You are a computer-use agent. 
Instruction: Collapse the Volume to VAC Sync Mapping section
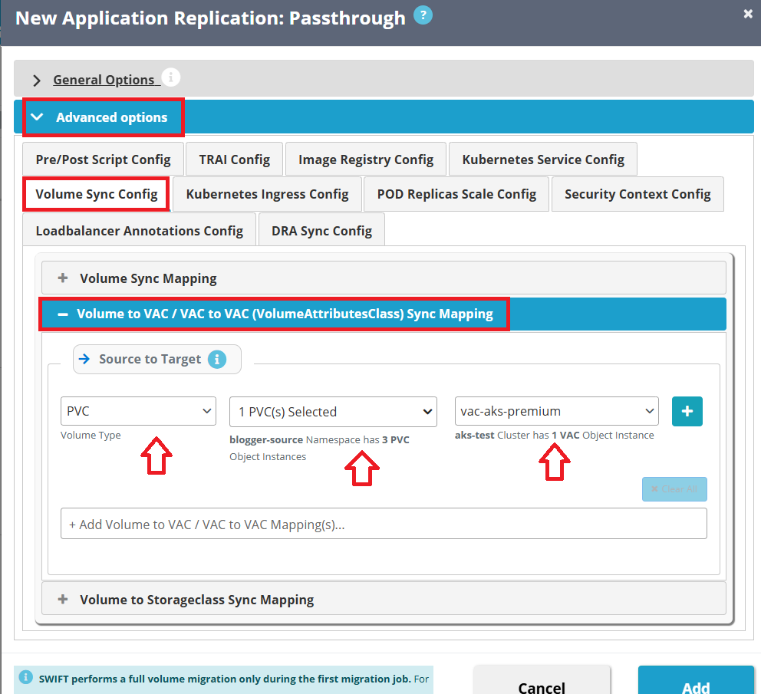384,314
